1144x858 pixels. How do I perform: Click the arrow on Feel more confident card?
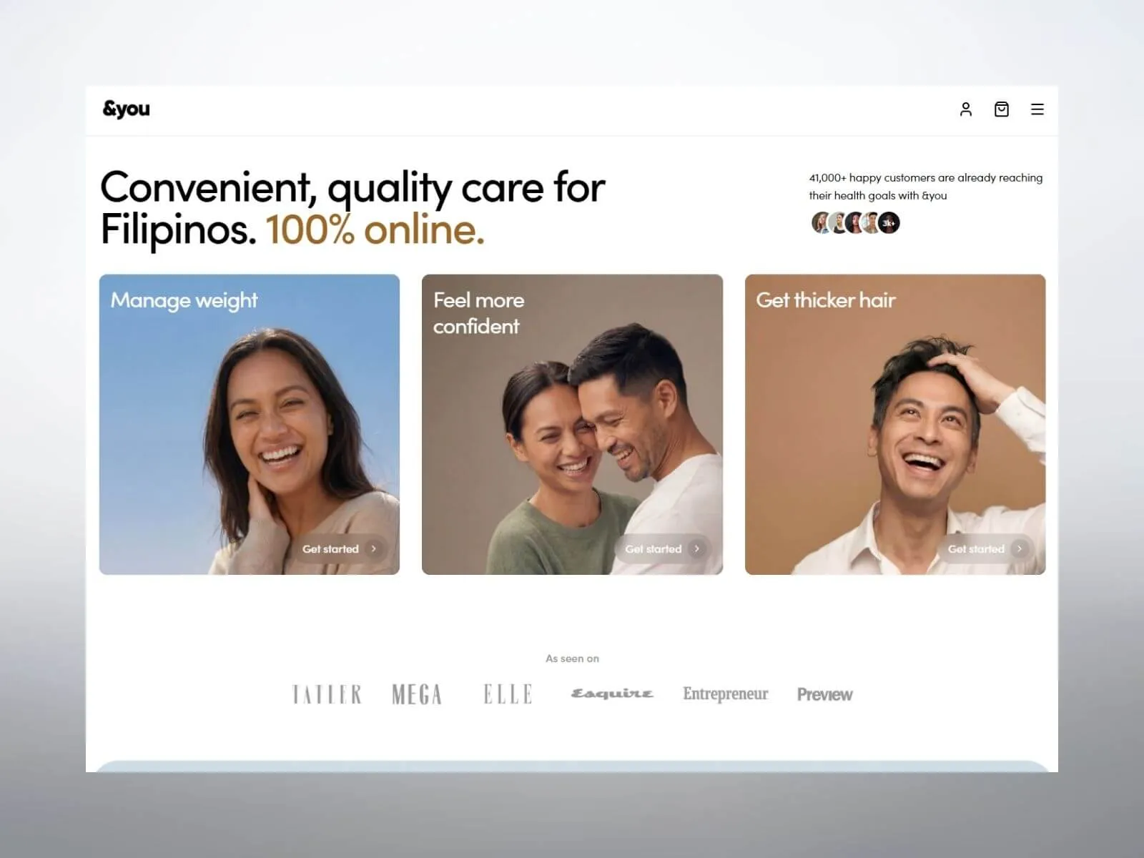(696, 549)
